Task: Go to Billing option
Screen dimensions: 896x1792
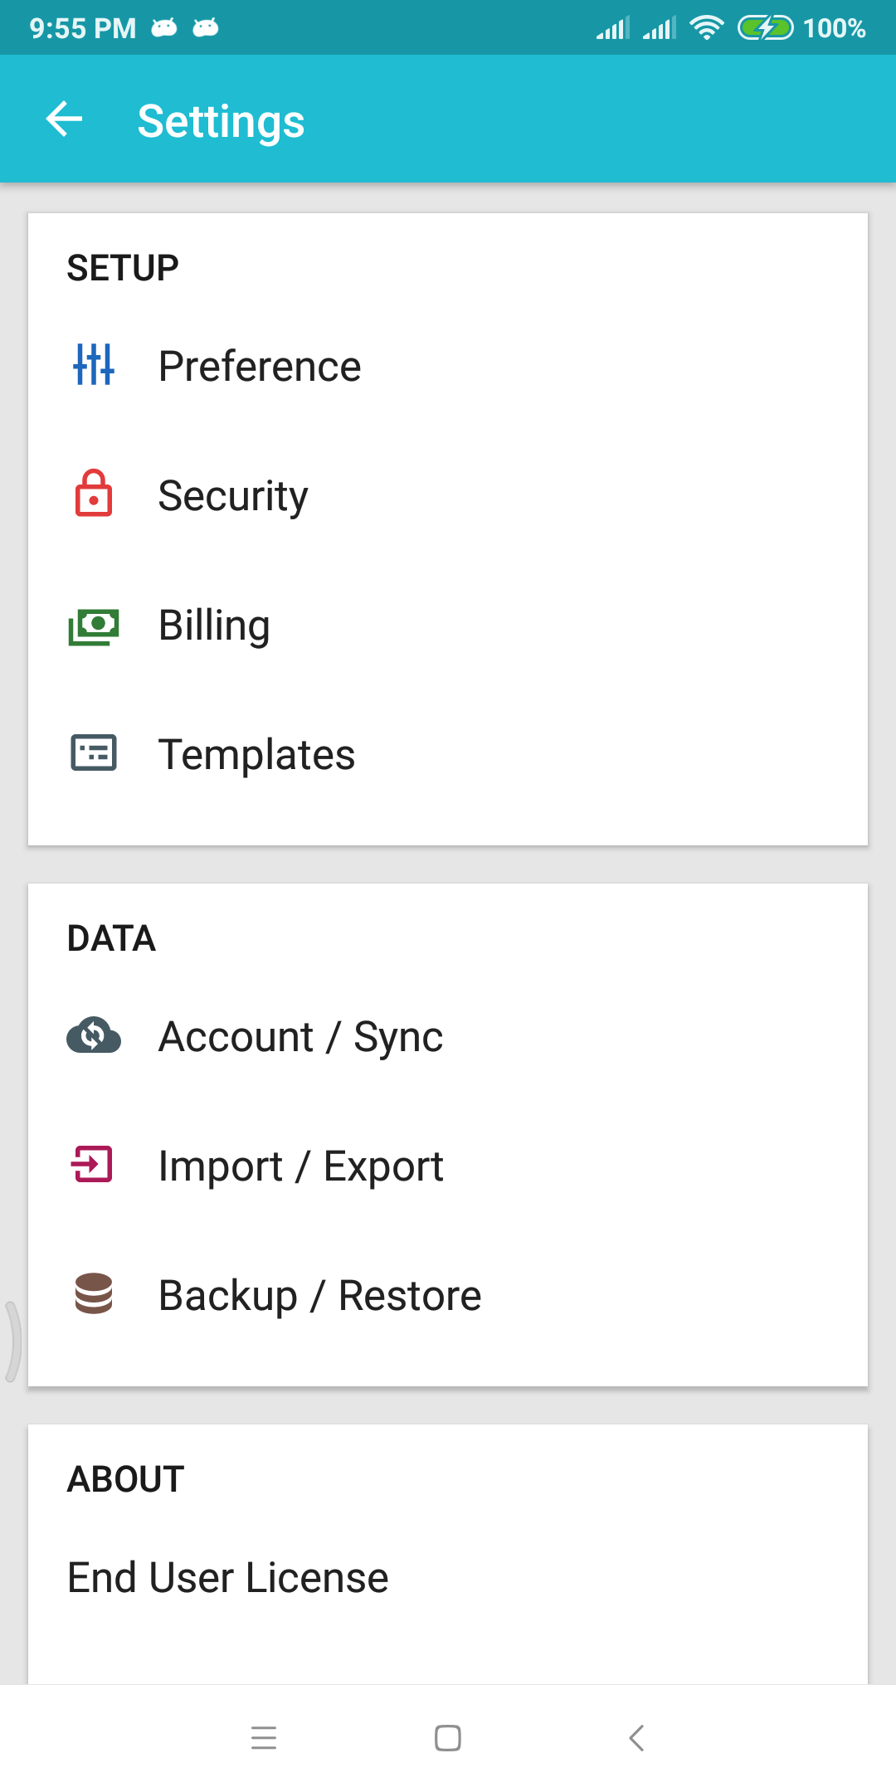Action: coord(448,625)
